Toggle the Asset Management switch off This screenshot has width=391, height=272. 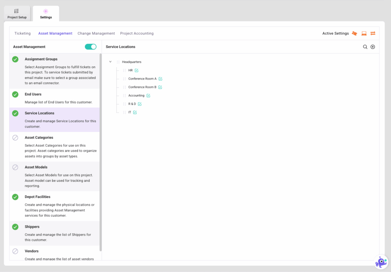(x=90, y=46)
